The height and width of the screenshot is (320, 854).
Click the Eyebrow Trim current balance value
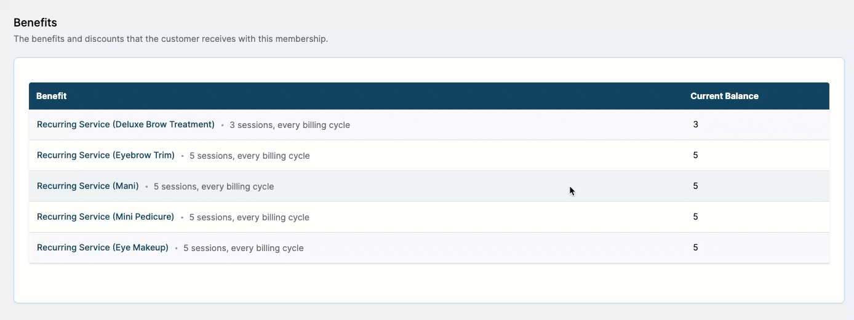coord(696,155)
